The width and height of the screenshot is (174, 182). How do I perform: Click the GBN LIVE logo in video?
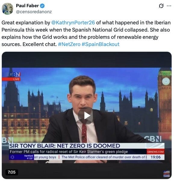tap(14, 76)
